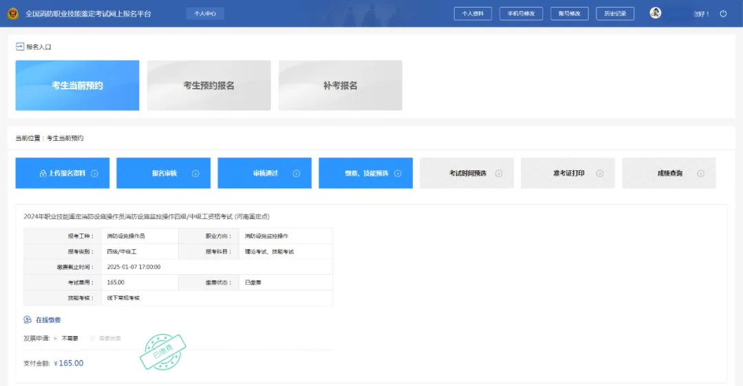Click the fire service emblem logo
743x386 pixels.
[x=13, y=14]
